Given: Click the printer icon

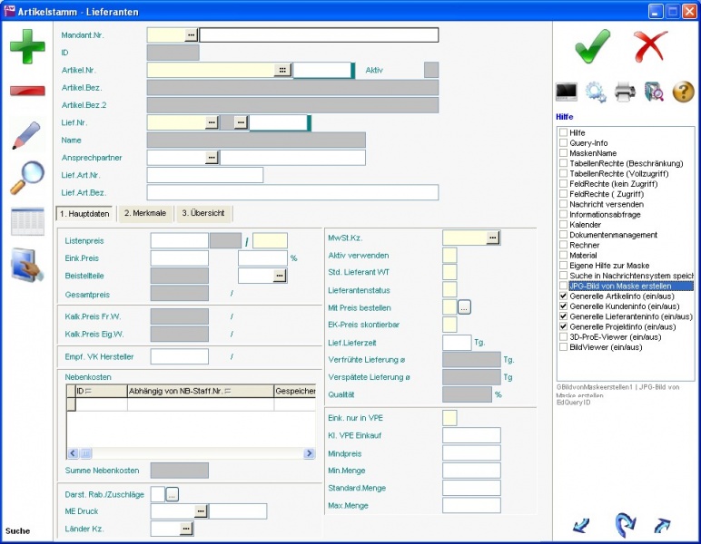Looking at the screenshot, I should (x=624, y=91).
